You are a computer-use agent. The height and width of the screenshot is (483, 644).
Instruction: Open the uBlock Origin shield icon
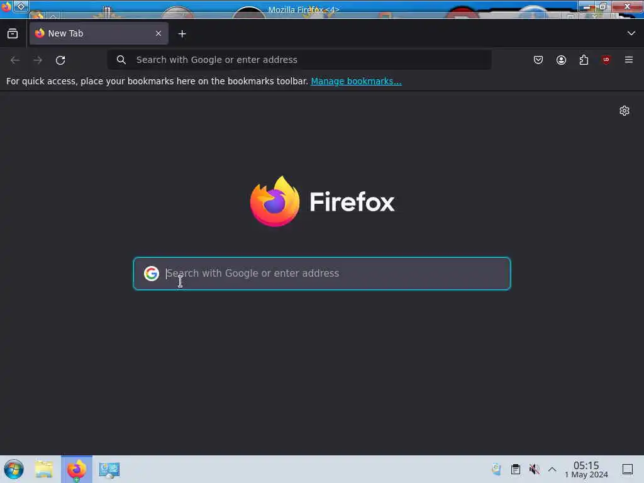point(606,60)
